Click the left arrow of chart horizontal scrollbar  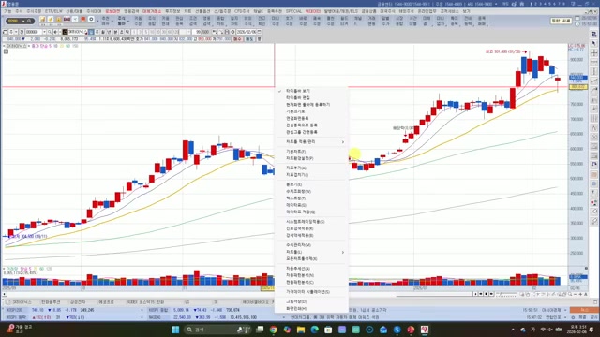tap(5, 294)
